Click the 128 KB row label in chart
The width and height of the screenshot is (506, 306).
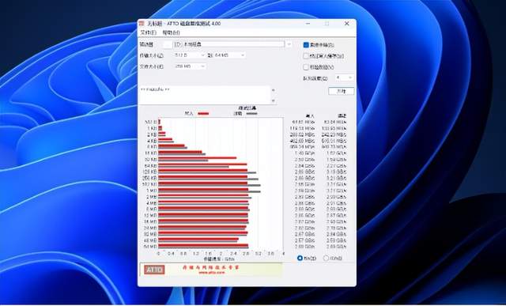point(149,172)
